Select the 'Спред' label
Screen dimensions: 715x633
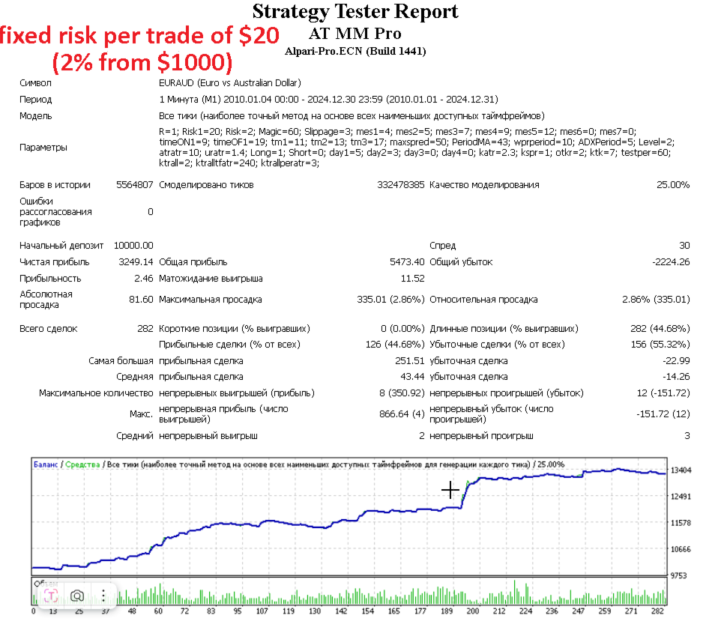point(443,246)
